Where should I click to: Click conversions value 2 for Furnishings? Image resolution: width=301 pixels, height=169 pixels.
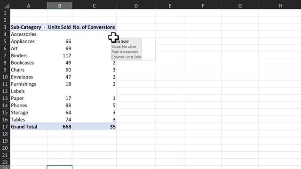(x=114, y=84)
